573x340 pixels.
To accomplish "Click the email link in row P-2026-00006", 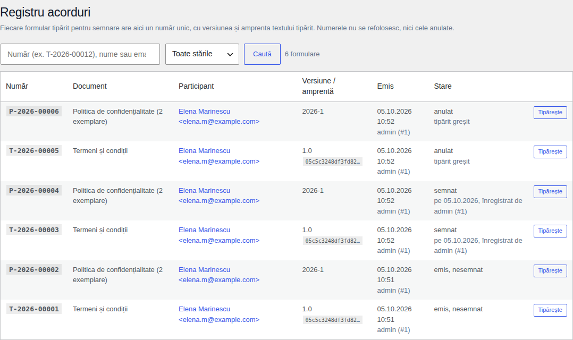I will pos(219,122).
